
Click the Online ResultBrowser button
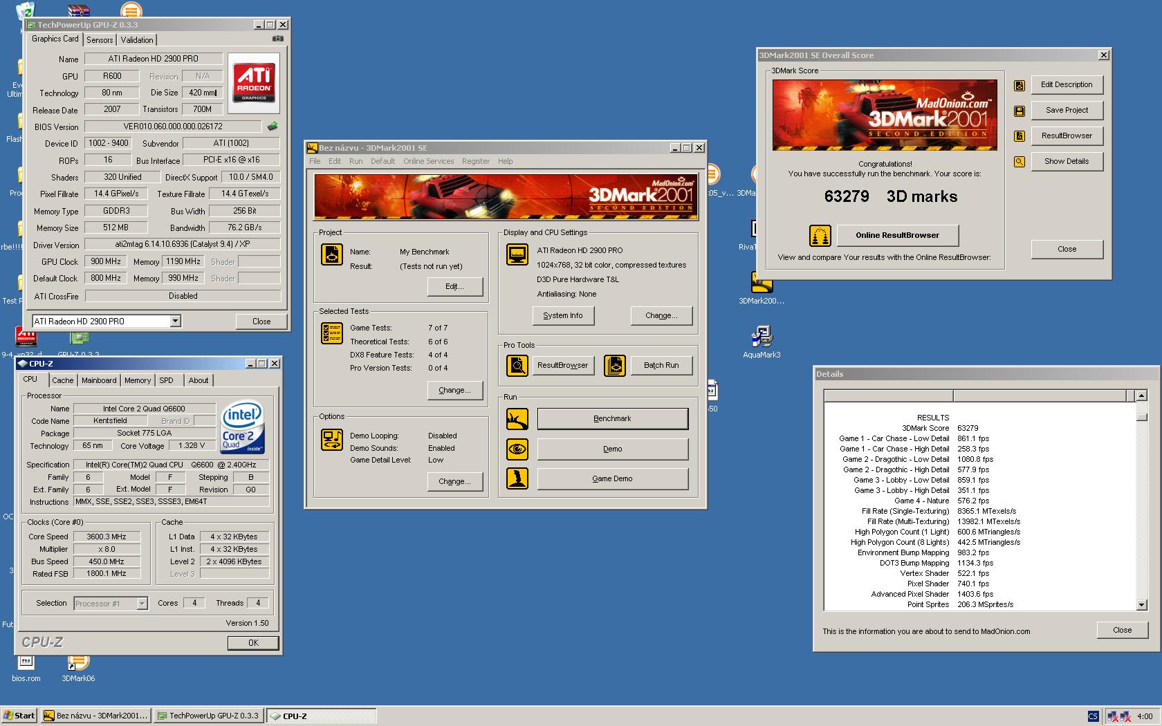(898, 235)
